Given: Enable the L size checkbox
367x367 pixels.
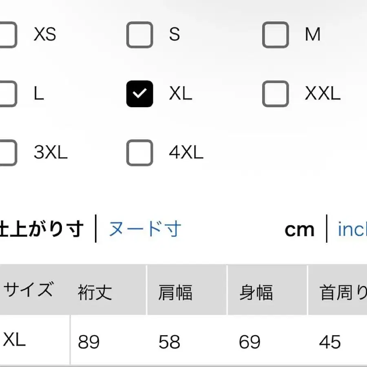Looking at the screenshot, I should (x=7, y=94).
